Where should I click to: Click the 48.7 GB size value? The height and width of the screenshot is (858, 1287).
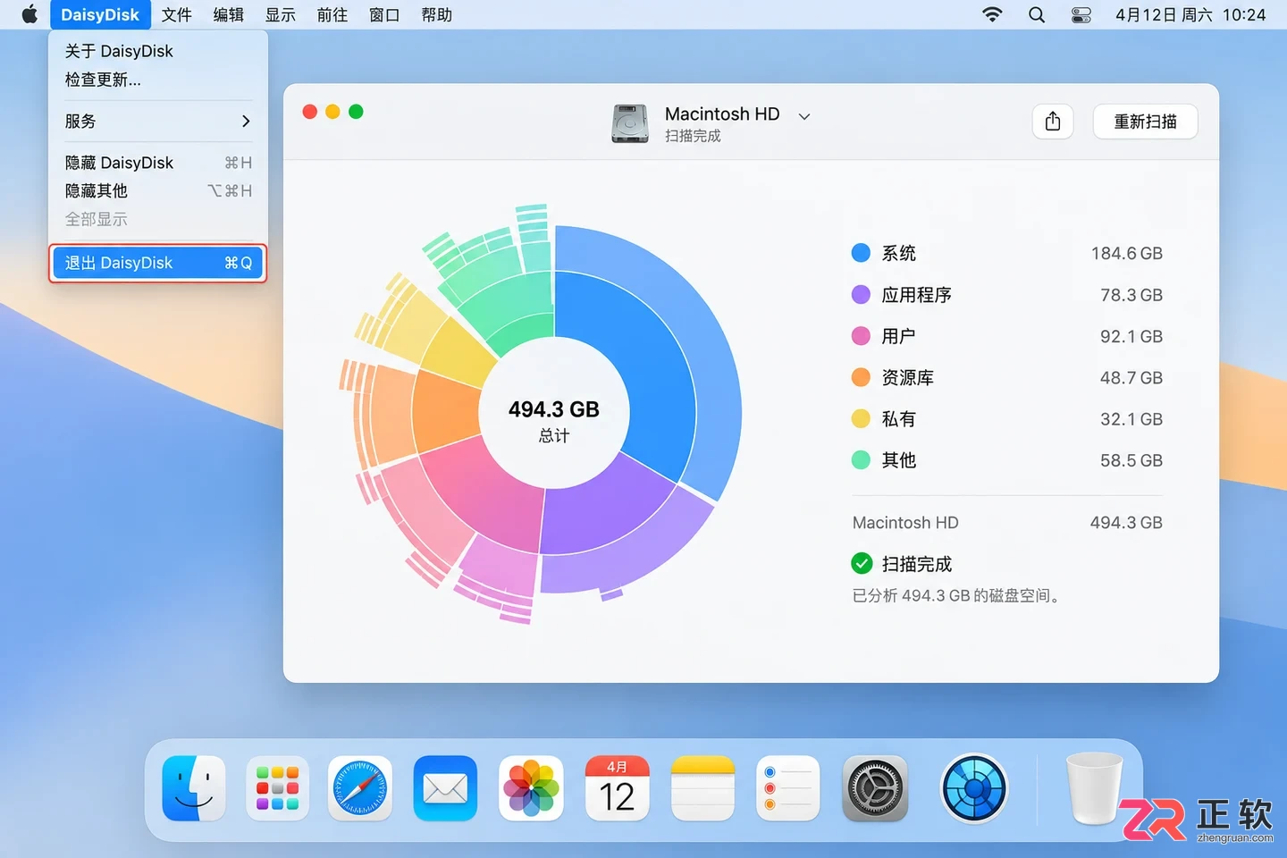coord(1131,377)
